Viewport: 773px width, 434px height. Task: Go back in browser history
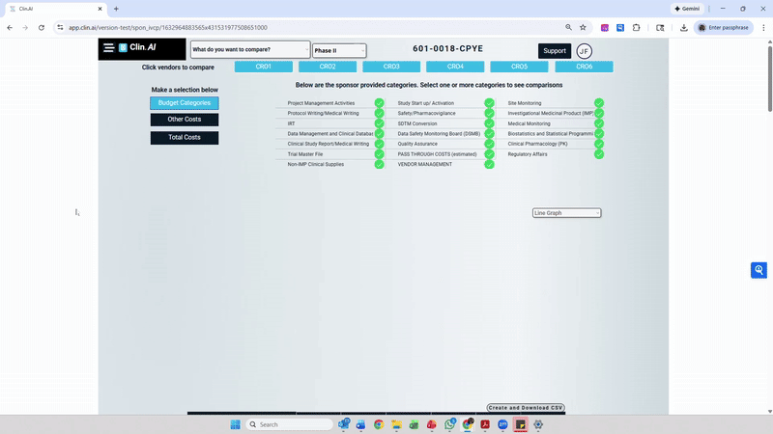[10, 28]
